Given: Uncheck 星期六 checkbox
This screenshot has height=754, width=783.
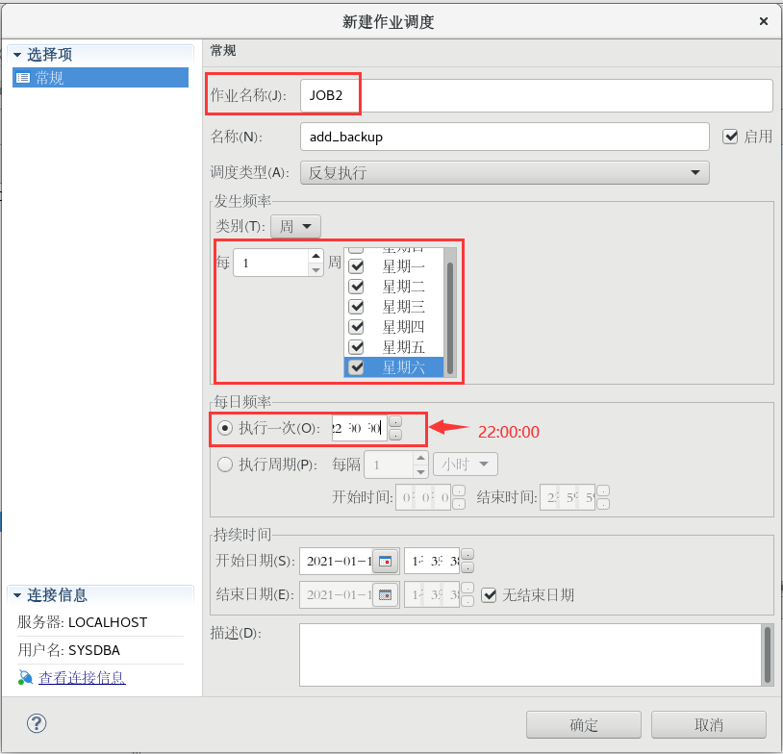Looking at the screenshot, I should click(356, 367).
